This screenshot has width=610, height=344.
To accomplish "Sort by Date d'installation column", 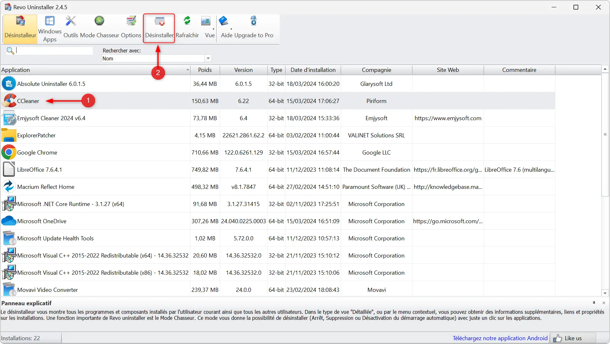I will click(x=313, y=70).
